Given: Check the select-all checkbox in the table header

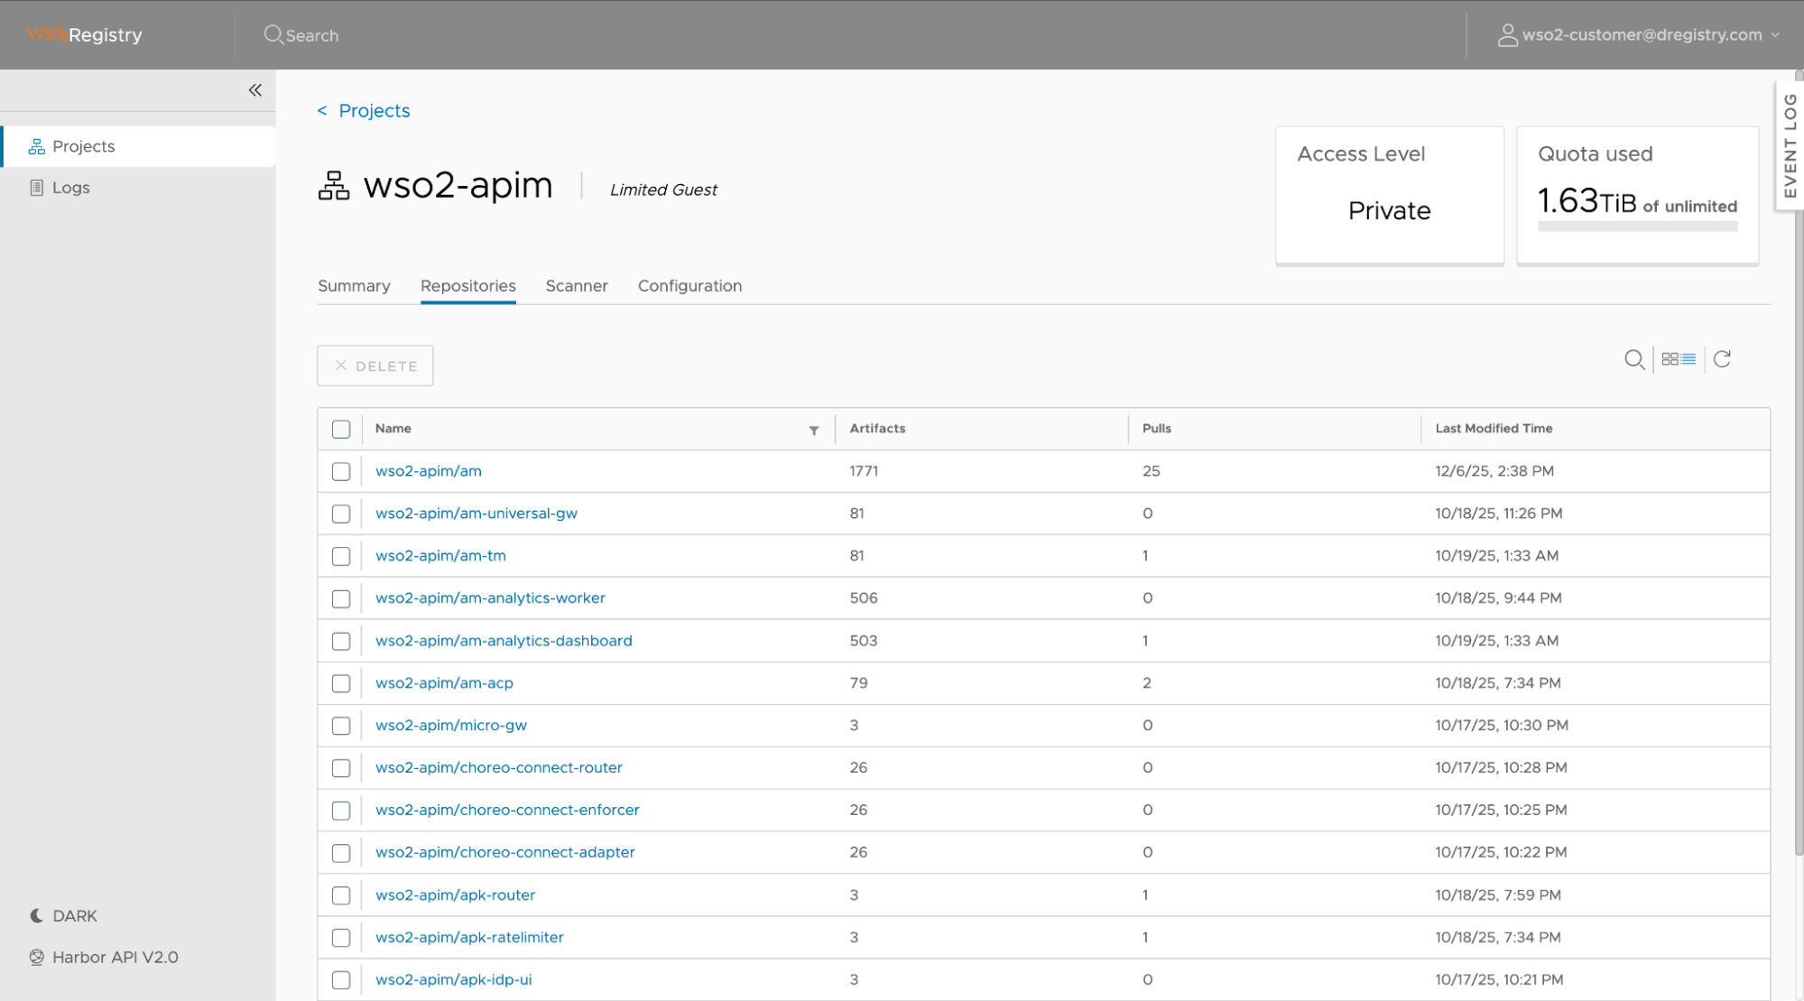Looking at the screenshot, I should (x=341, y=429).
